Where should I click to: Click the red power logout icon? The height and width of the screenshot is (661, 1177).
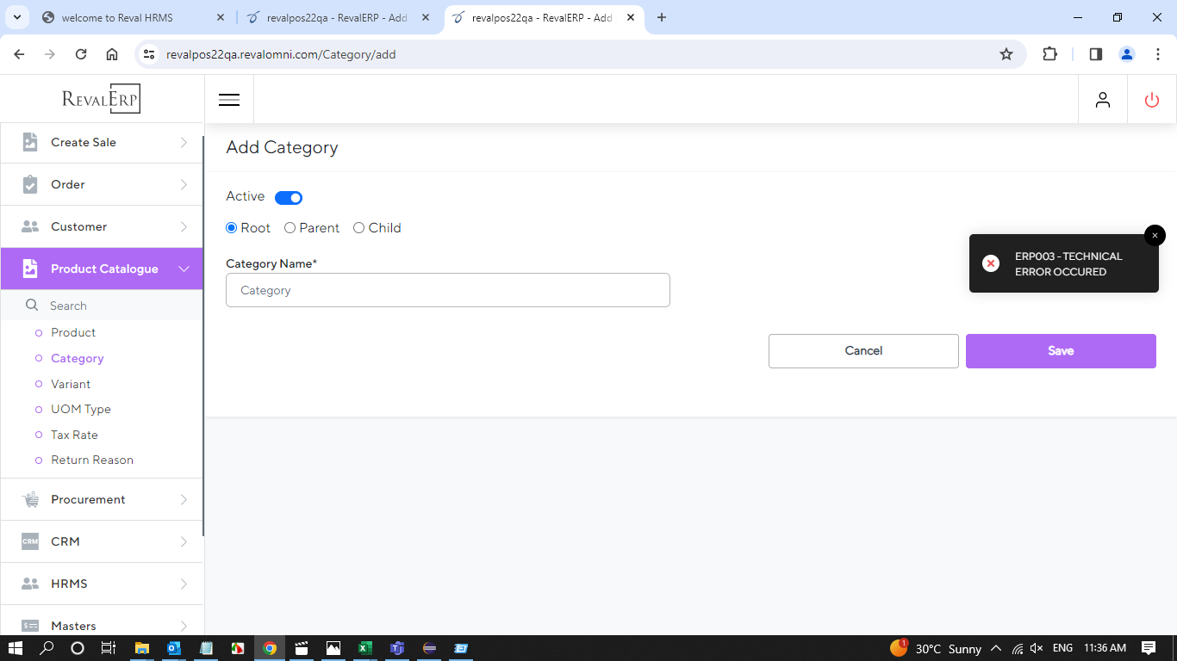pyautogui.click(x=1152, y=100)
